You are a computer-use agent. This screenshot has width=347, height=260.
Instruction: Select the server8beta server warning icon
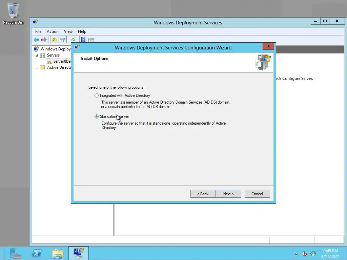pyautogui.click(x=49, y=61)
